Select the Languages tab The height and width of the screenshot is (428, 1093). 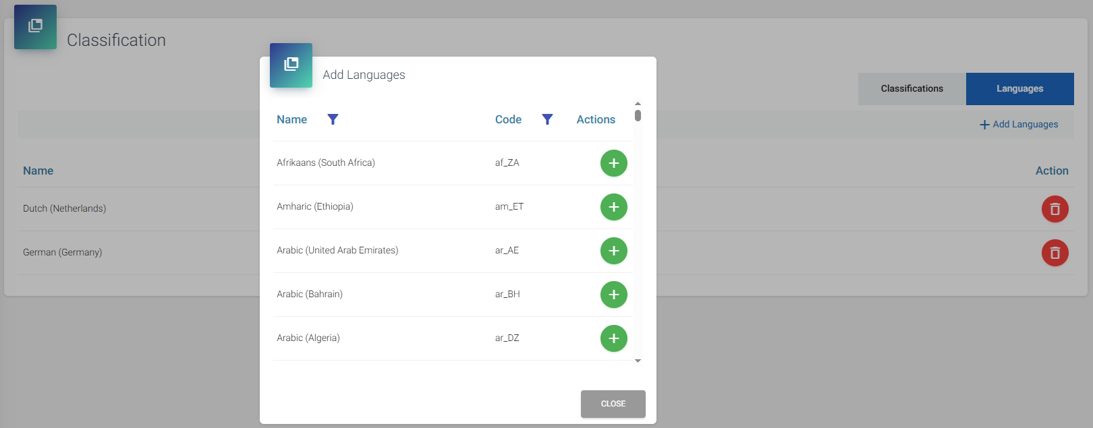[1019, 89]
